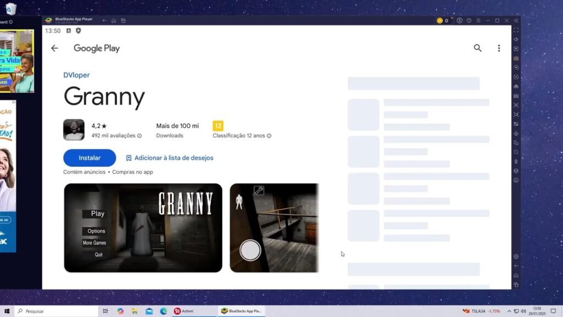
Task: Click the eco mode bulb icon in sidebar
Action: 516,161
